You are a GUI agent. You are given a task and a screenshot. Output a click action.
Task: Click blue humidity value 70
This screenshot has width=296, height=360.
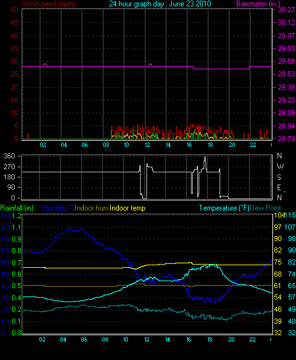[x=5, y=251]
